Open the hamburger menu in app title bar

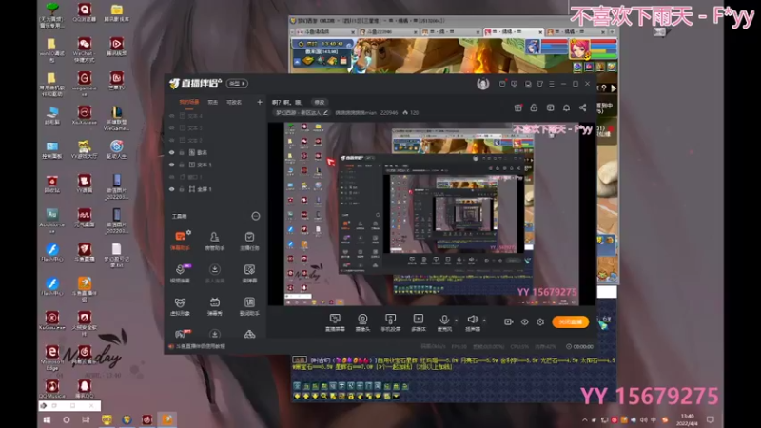pos(552,84)
